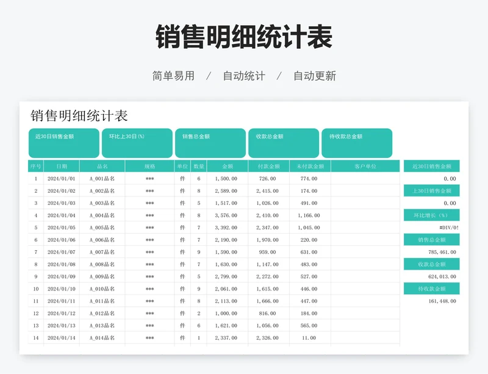Click the date cell 2024/01/10
Screen dimensions: 488x374
[x=62, y=289]
